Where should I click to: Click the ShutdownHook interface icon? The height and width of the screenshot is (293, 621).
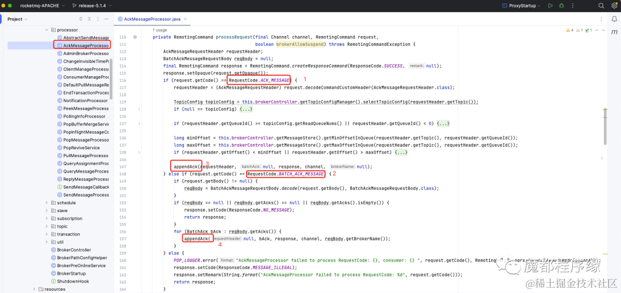[x=54, y=281]
